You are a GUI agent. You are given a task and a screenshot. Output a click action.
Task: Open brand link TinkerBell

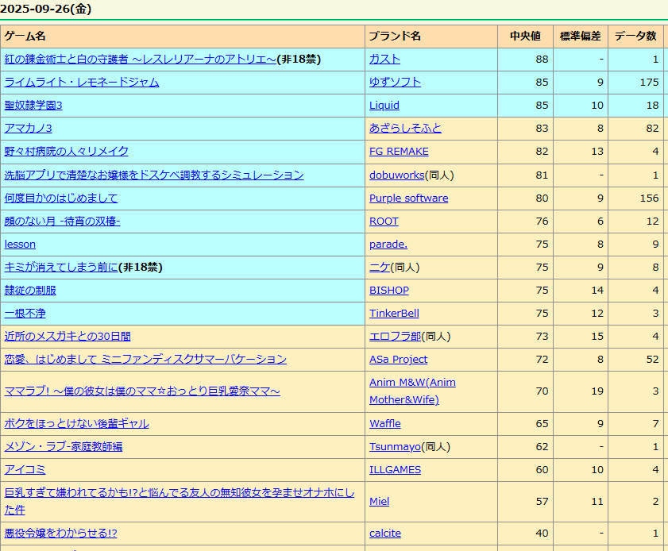tap(394, 313)
